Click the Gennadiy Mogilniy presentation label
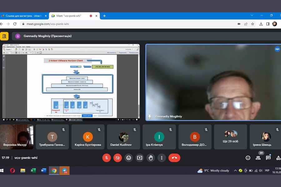Image resolution: width=281 pixels, height=187 pixels. pyautogui.click(x=47, y=36)
